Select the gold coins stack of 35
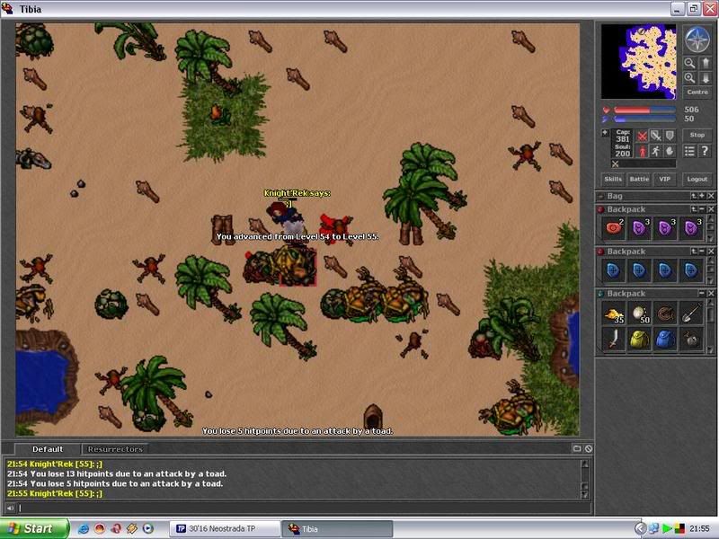Image resolution: width=719 pixels, height=539 pixels. tap(614, 314)
